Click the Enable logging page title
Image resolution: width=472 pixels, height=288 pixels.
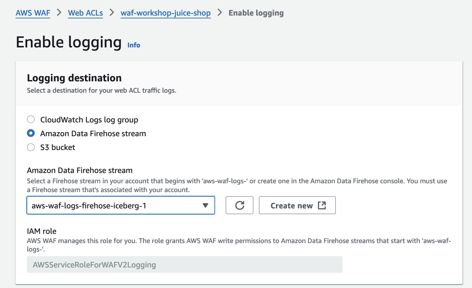point(69,42)
